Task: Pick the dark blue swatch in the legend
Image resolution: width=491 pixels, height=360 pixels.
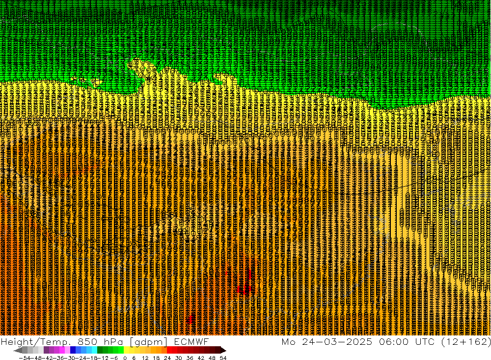Action: (x=73, y=350)
